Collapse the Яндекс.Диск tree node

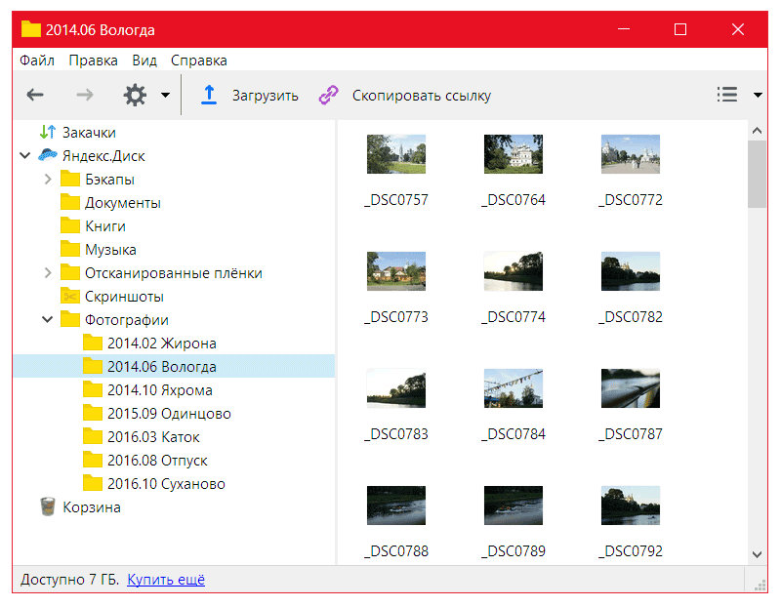[25, 155]
